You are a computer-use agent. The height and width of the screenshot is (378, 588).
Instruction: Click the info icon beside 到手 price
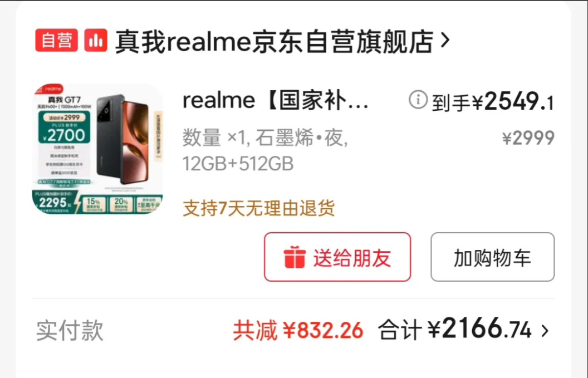click(x=418, y=100)
